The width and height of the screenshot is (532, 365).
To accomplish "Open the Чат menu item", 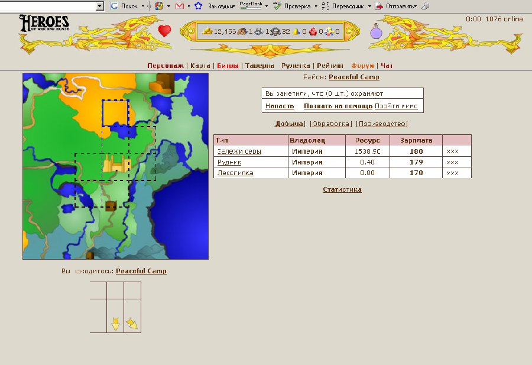I will point(387,66).
